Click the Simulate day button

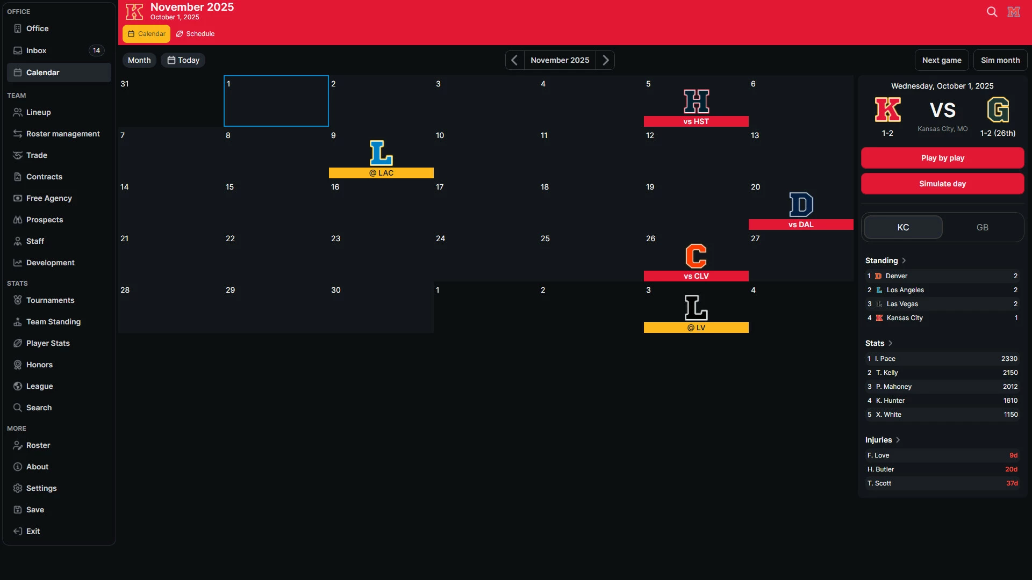click(x=942, y=184)
